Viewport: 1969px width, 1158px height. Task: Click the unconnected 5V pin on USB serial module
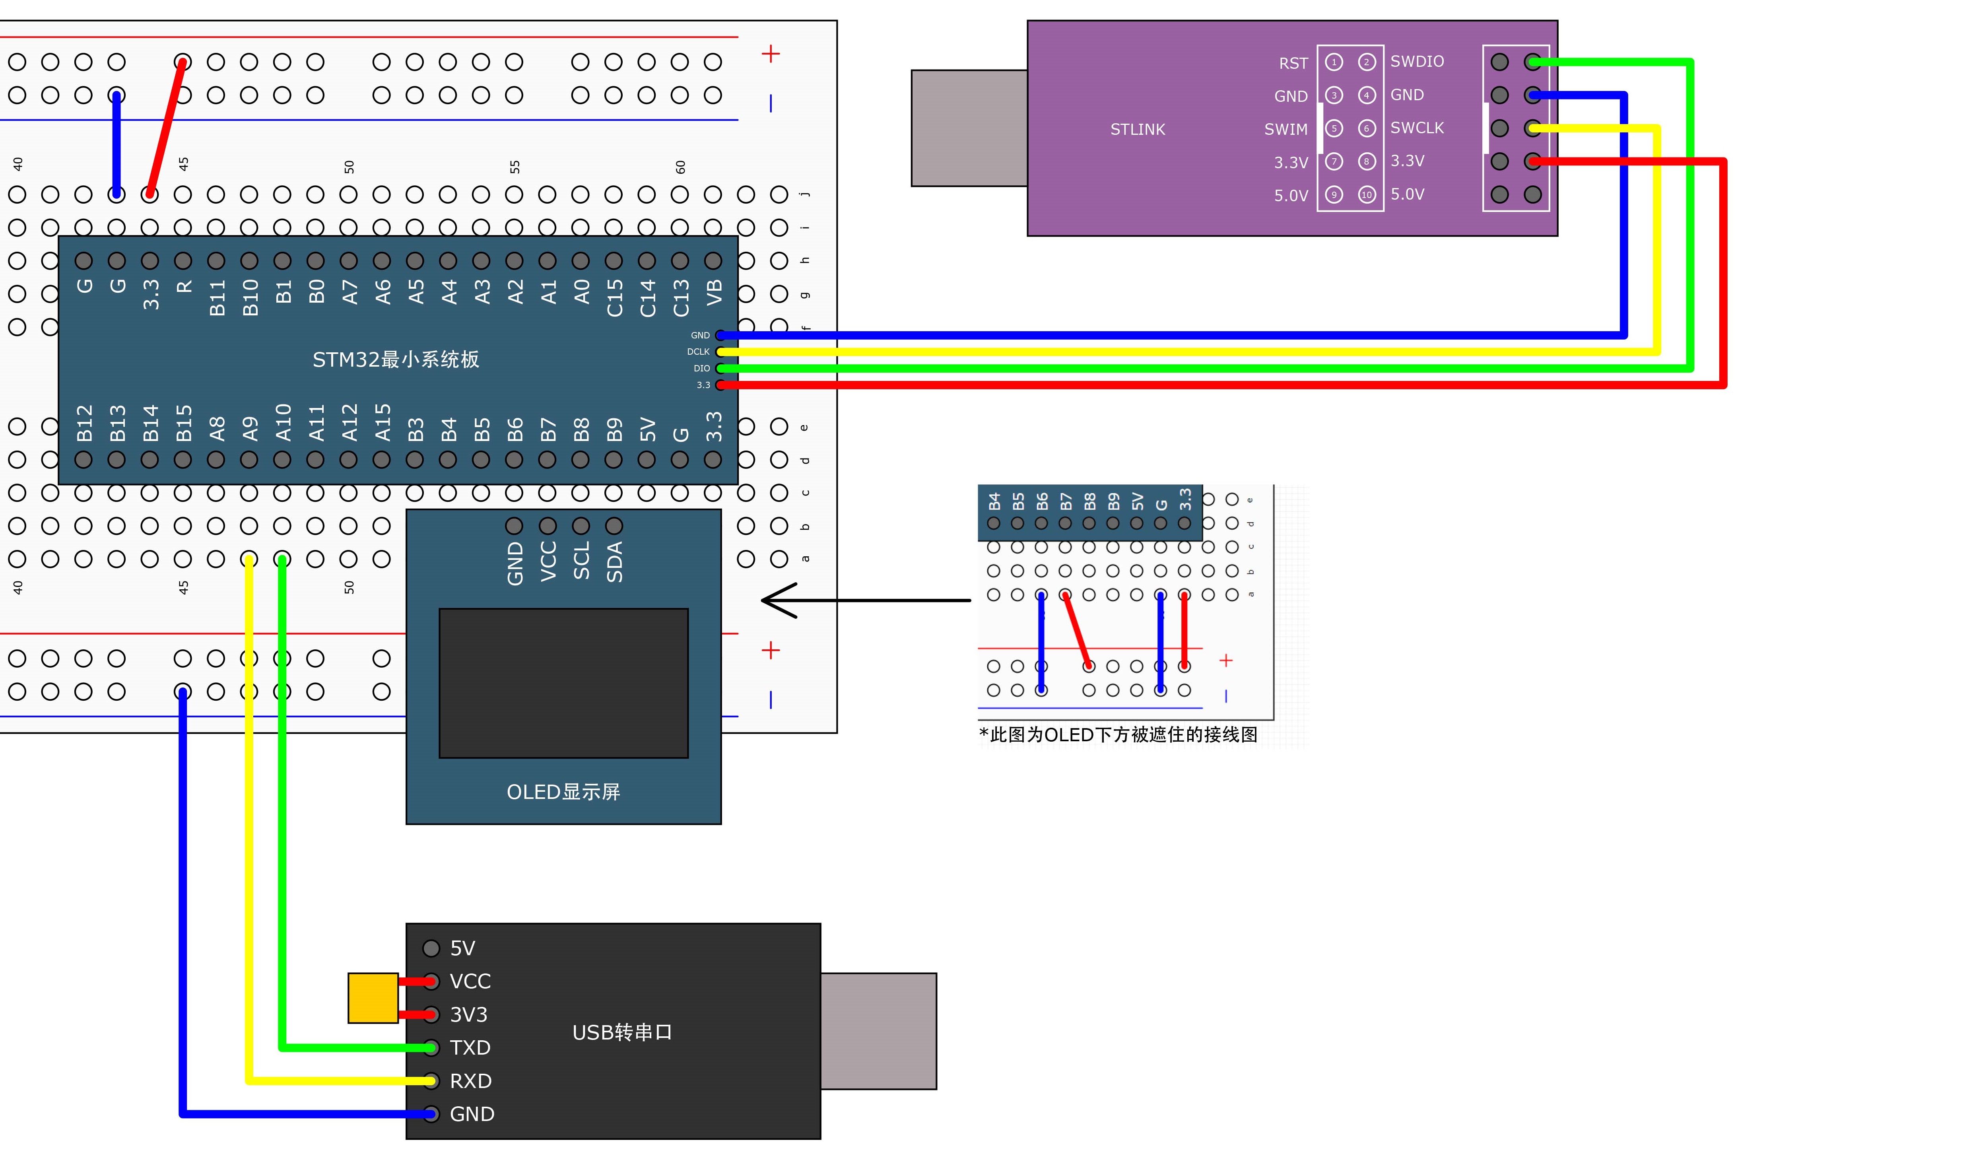click(431, 948)
